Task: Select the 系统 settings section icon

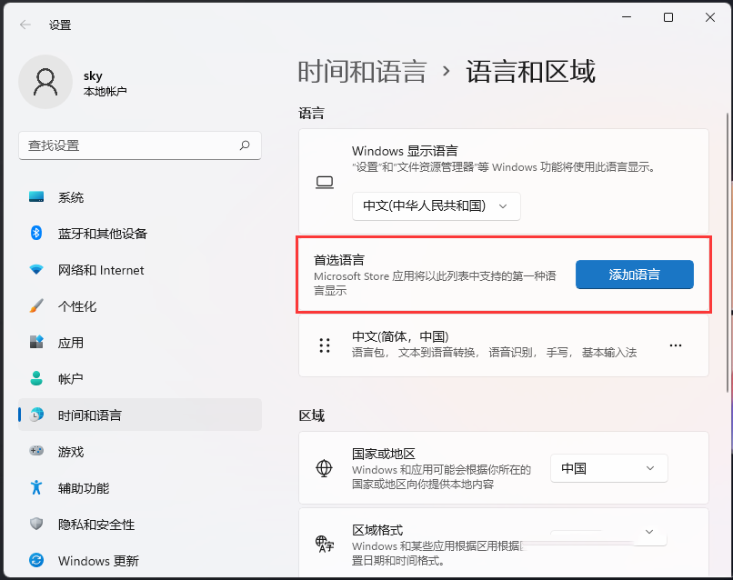Action: click(x=35, y=196)
